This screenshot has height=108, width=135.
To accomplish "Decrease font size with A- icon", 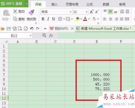I will click(97, 12).
